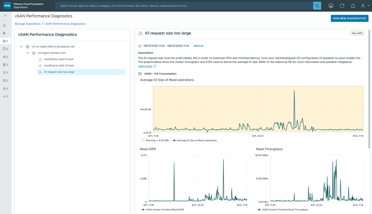The height and width of the screenshot is (214, 372).
Task: Click the search magnifier button
Action: [317, 6]
